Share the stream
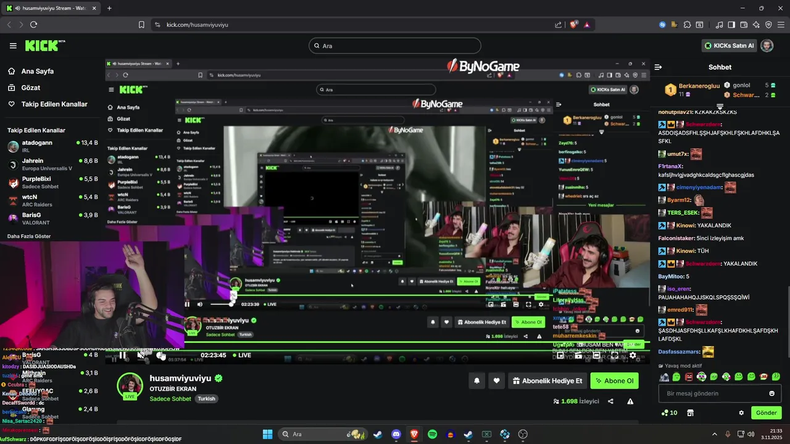 (610, 401)
